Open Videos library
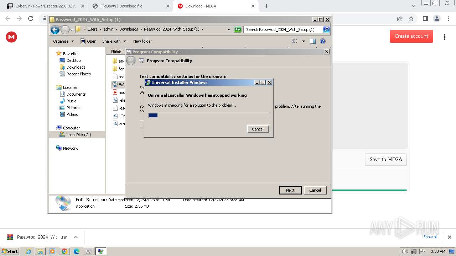456x256 pixels. click(72, 114)
